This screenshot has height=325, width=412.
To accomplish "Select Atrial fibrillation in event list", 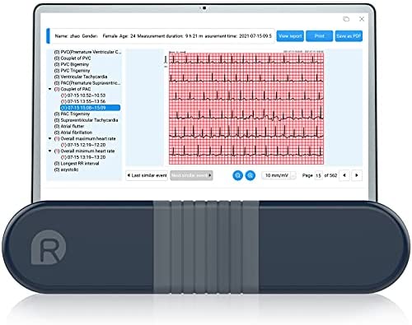I will [x=73, y=132].
